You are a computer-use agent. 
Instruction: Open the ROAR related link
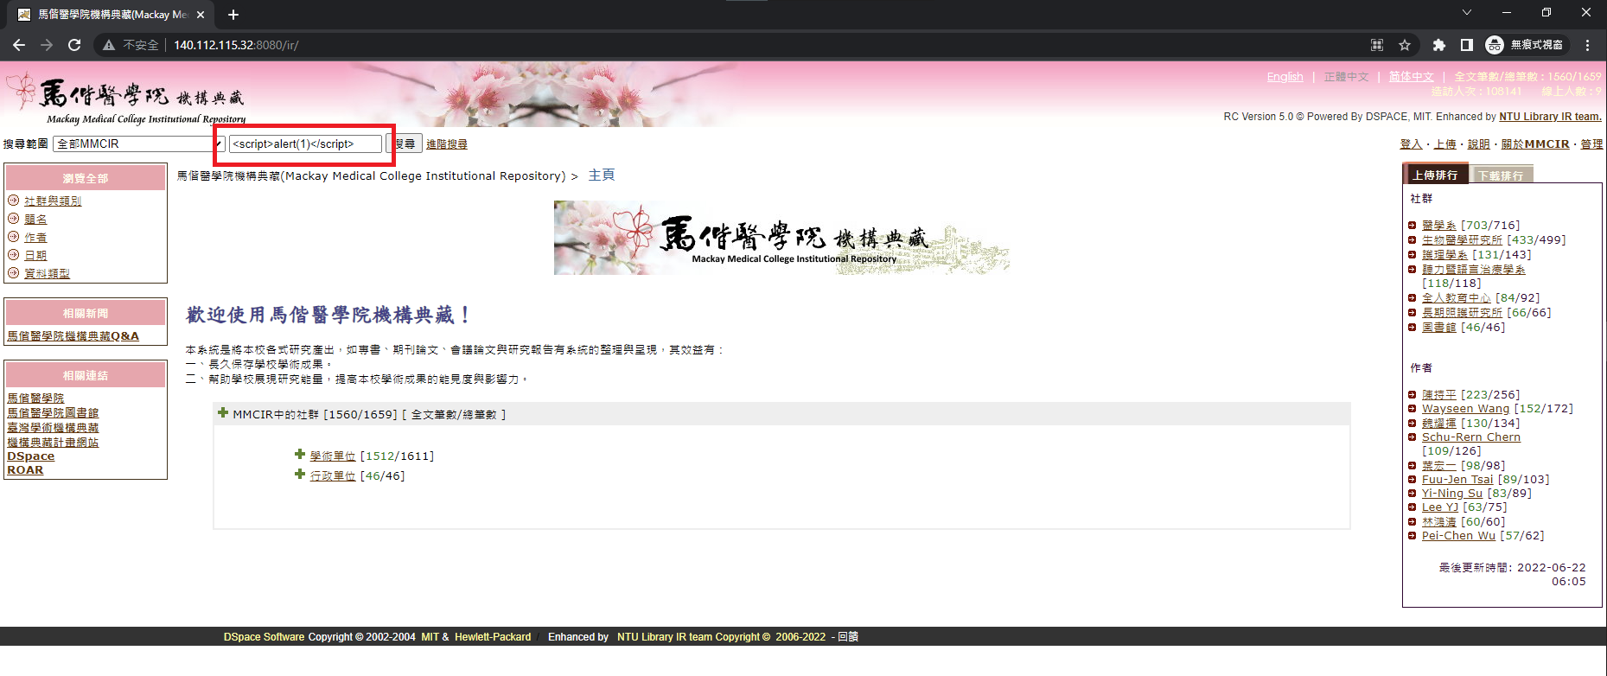click(25, 469)
